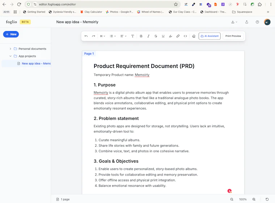Open the text alignment dropdown
275x203 pixels.
123,36
